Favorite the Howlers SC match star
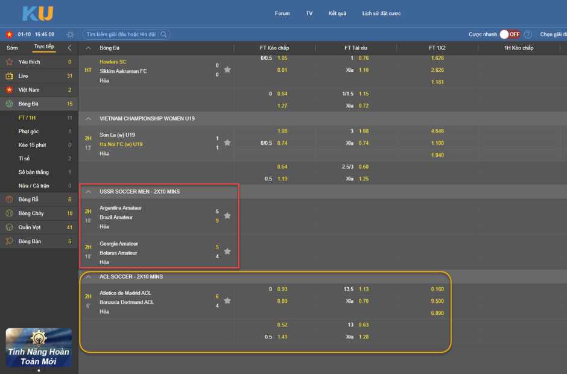 tap(227, 69)
